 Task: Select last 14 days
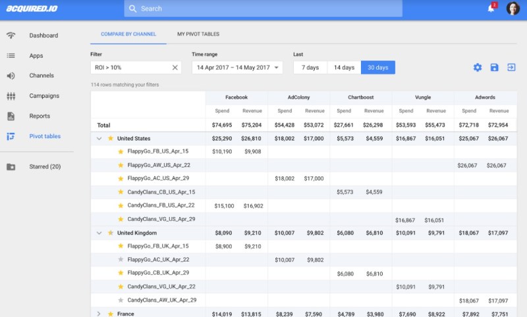click(x=344, y=68)
